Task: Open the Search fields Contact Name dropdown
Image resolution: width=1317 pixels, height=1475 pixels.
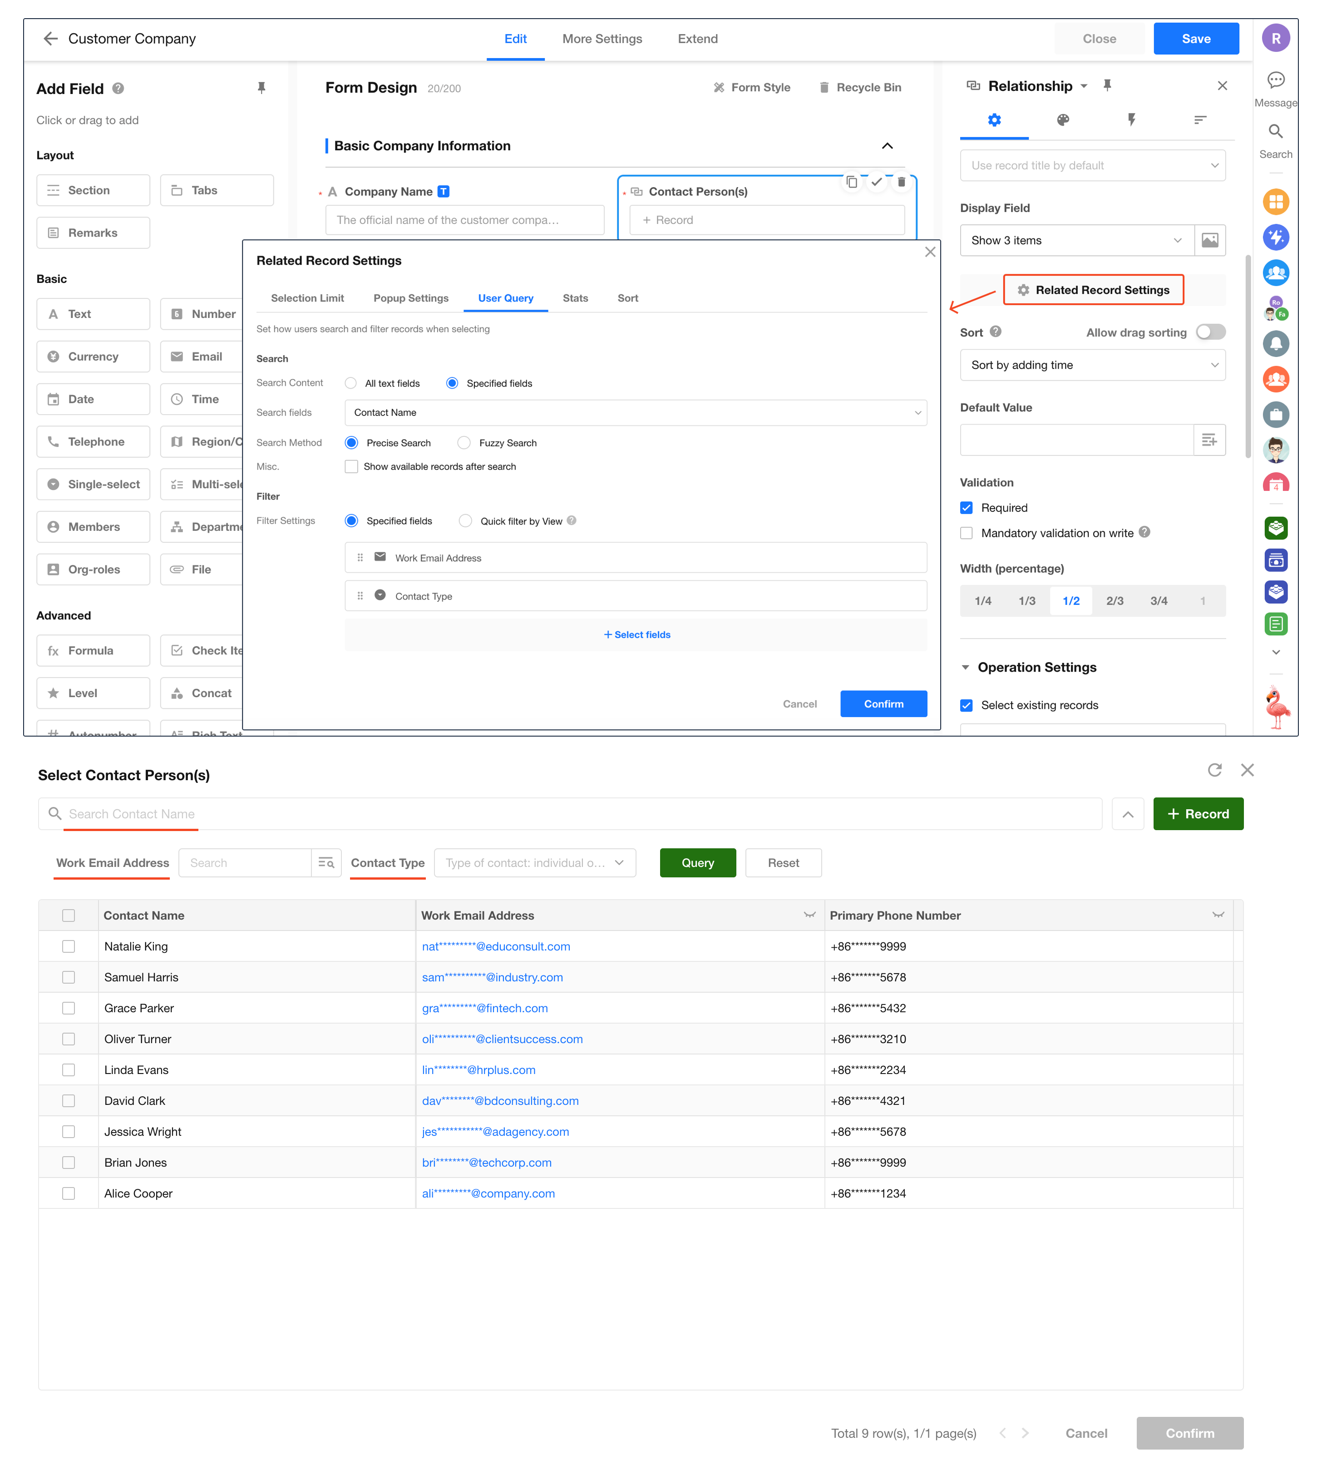Action: click(x=635, y=412)
